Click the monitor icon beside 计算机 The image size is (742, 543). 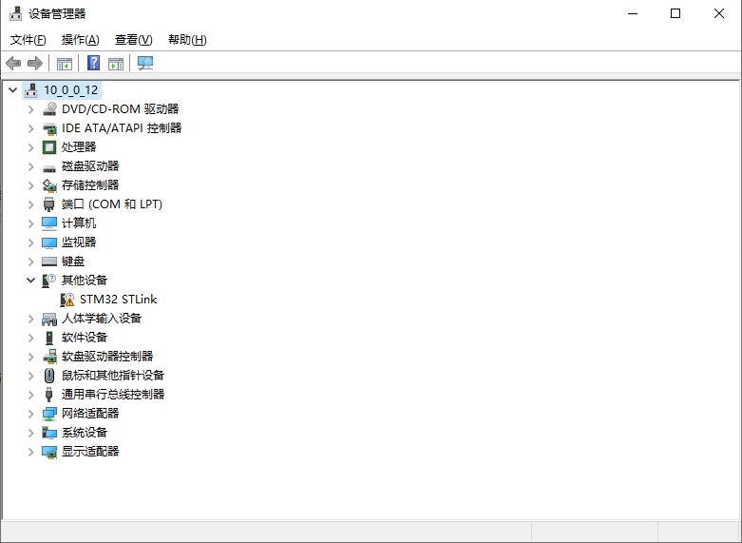point(49,223)
